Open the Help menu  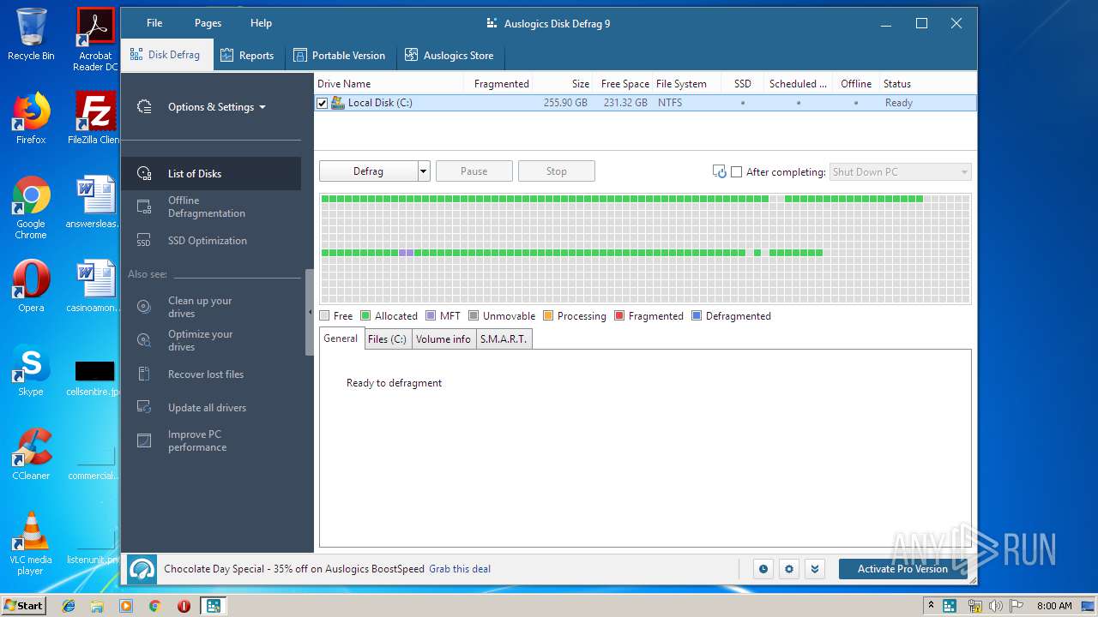261,23
